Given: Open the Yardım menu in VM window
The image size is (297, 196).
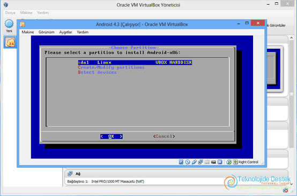Looking at the screenshot, I should (x=83, y=32).
